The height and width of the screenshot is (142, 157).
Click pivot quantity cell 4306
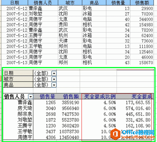[x=51, y=137]
